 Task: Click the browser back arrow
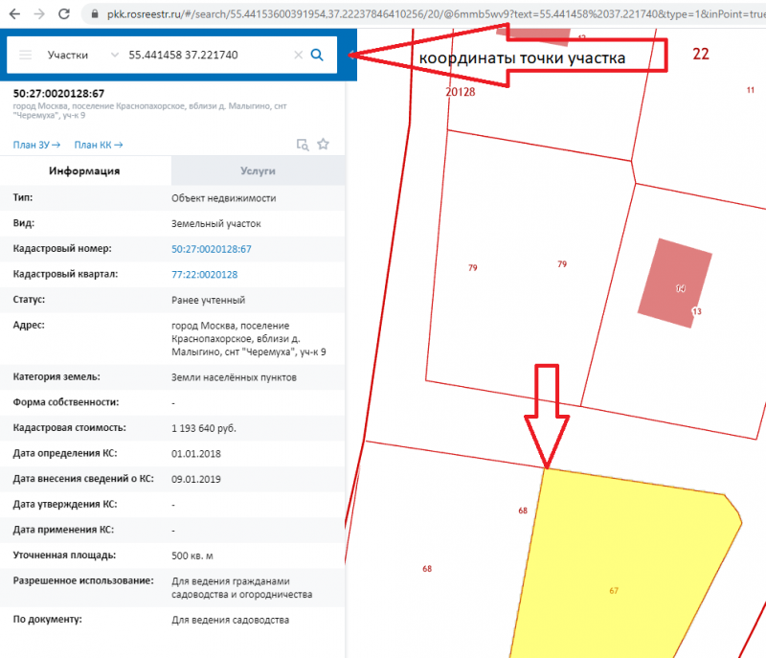(11, 14)
